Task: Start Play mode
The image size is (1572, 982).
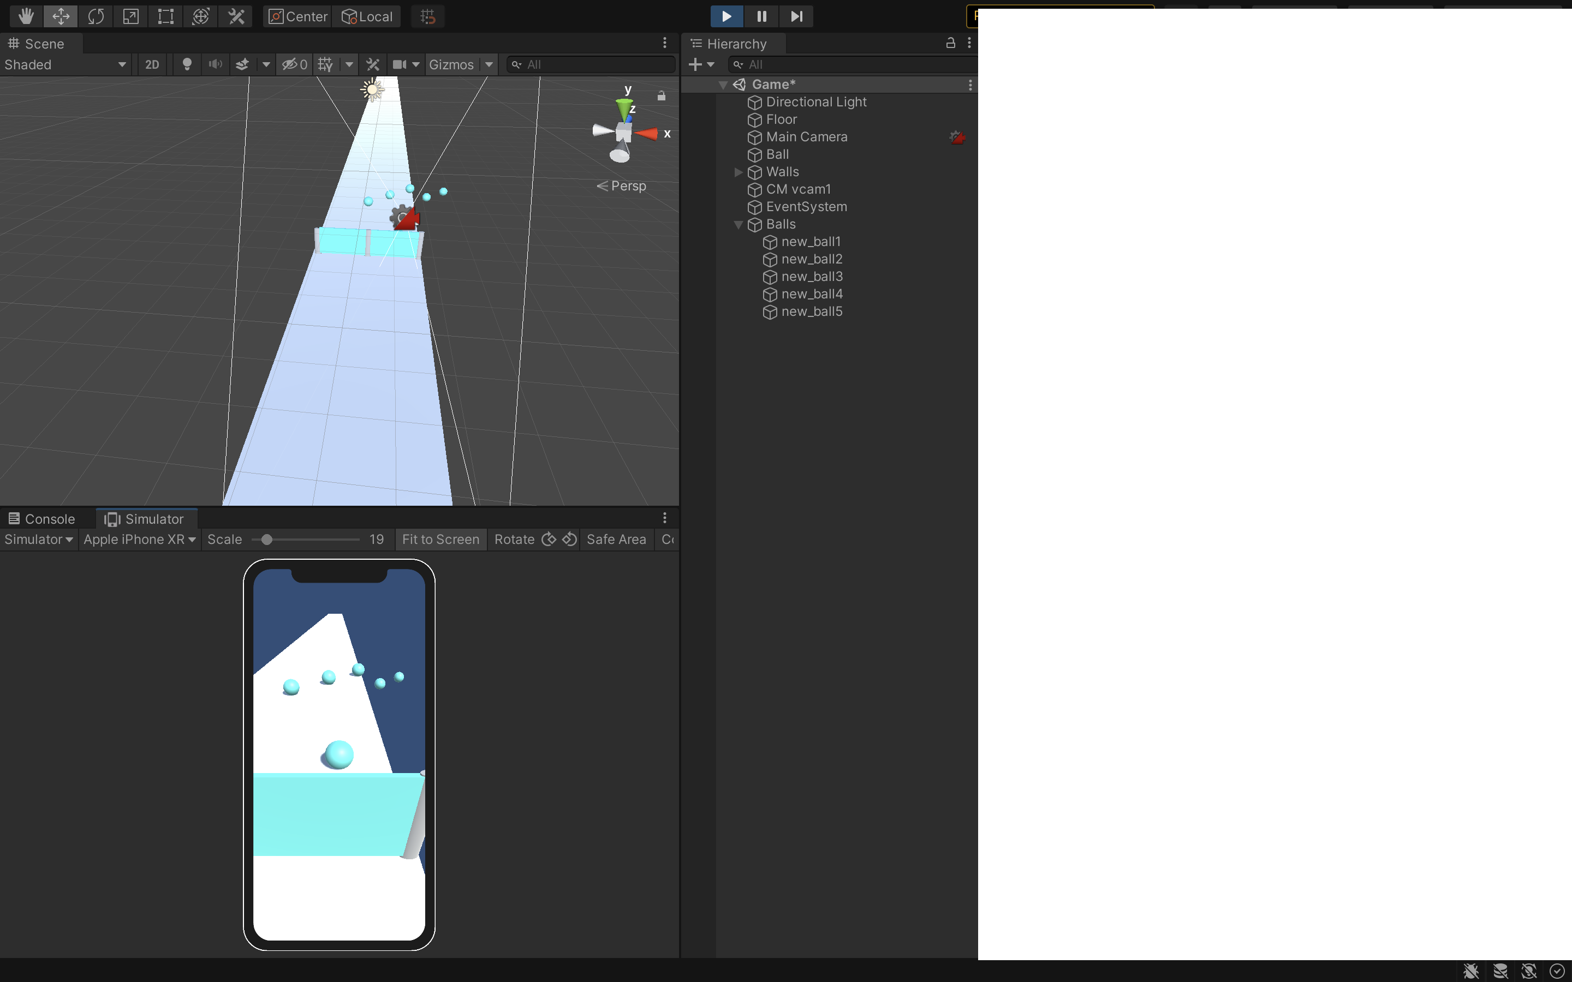Action: click(727, 16)
